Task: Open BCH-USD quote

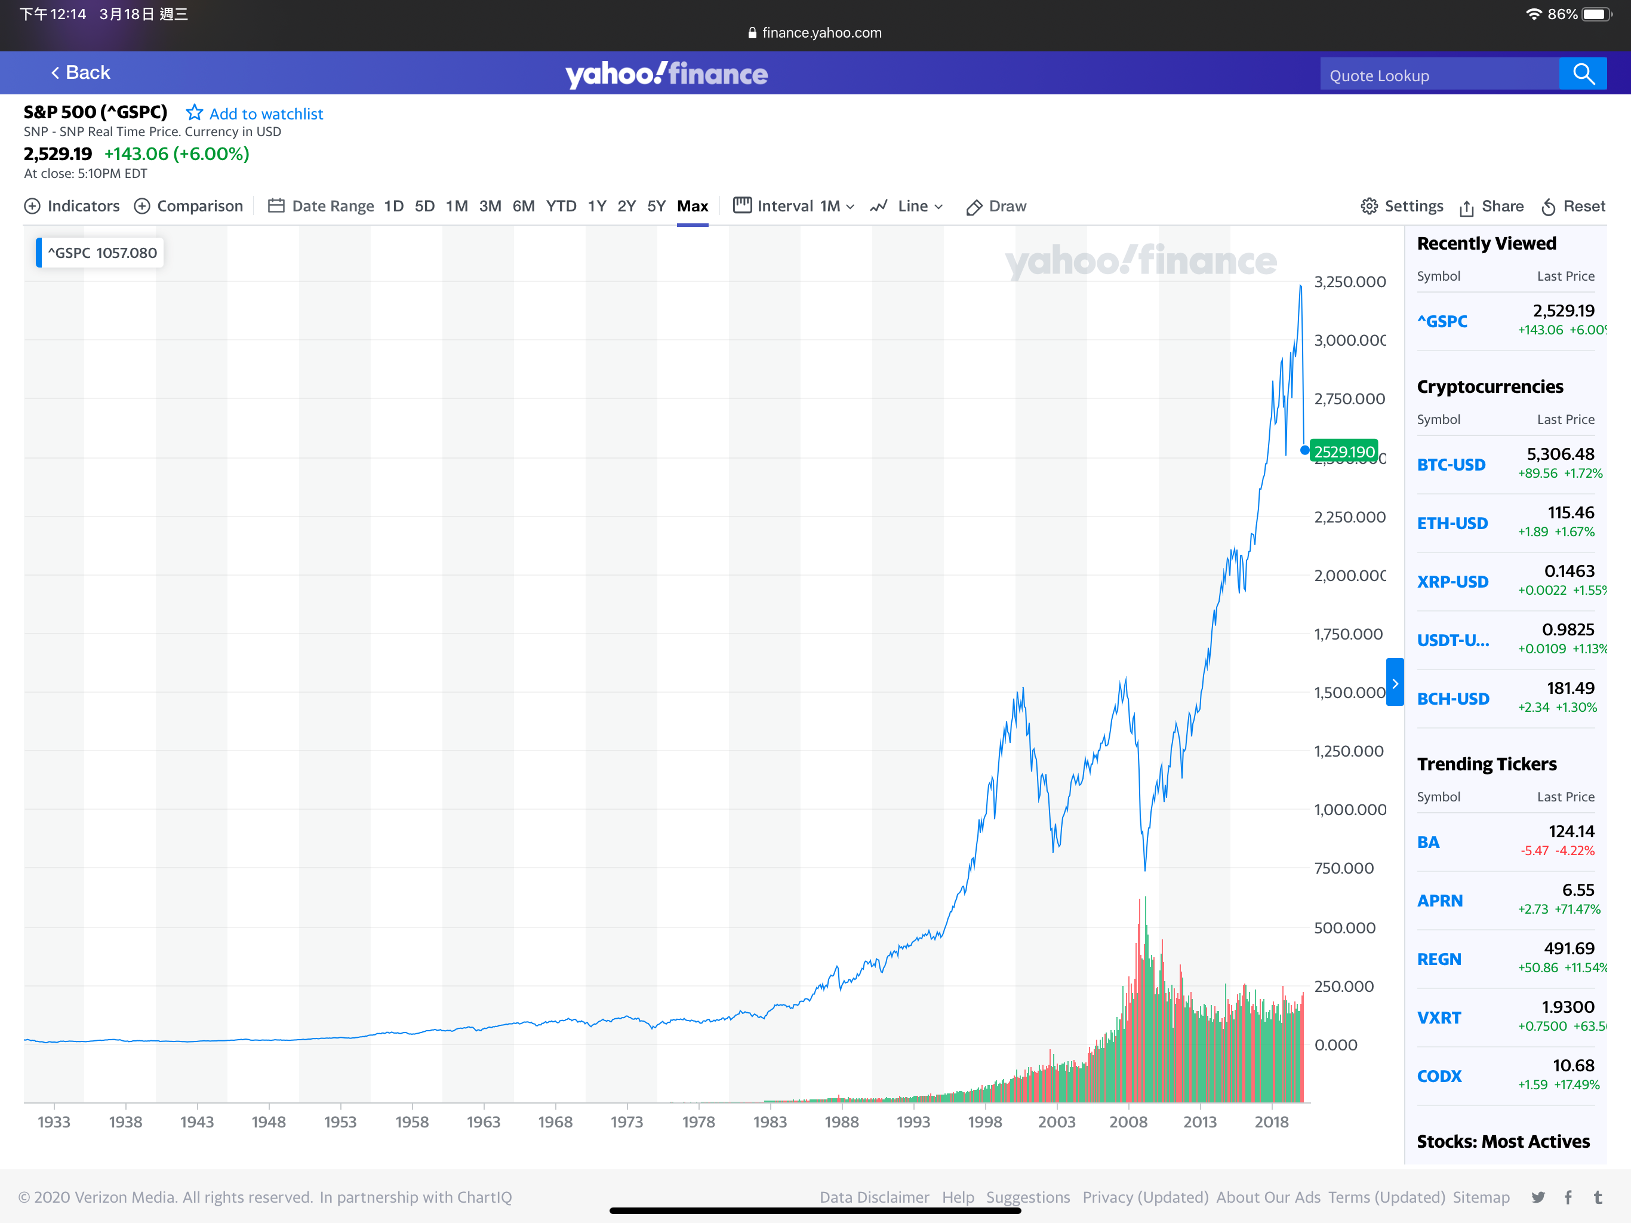Action: point(1452,699)
